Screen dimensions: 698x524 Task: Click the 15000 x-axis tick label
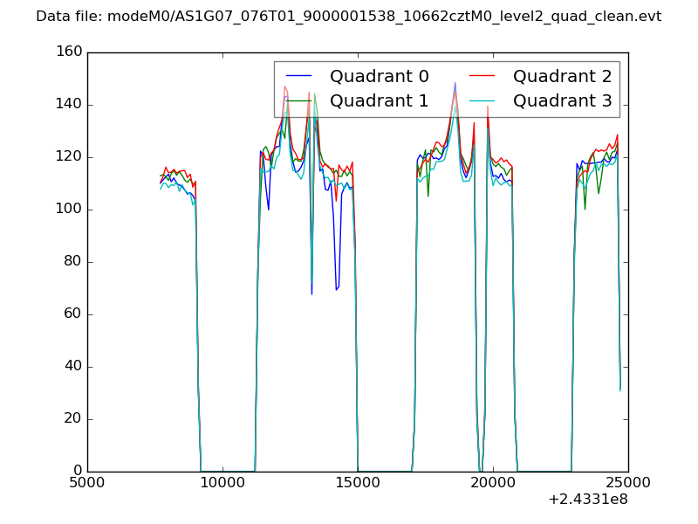(x=358, y=483)
